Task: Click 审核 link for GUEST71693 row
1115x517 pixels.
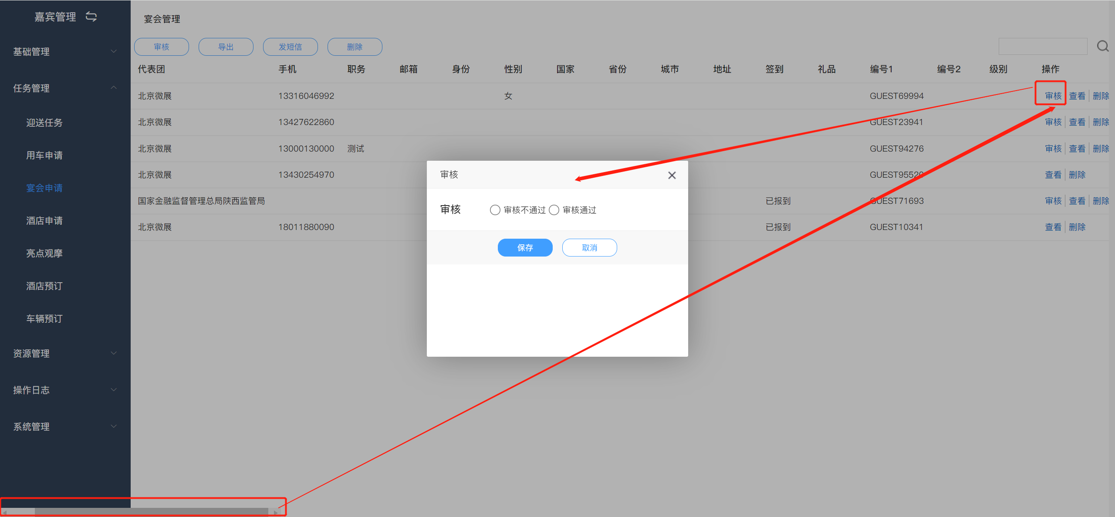Action: 1054,201
